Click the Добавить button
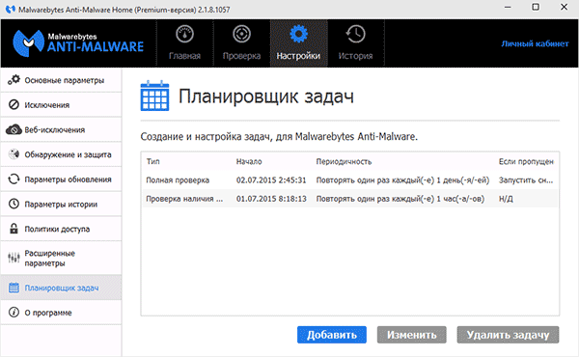Image resolution: width=579 pixels, height=357 pixels. 332,335
